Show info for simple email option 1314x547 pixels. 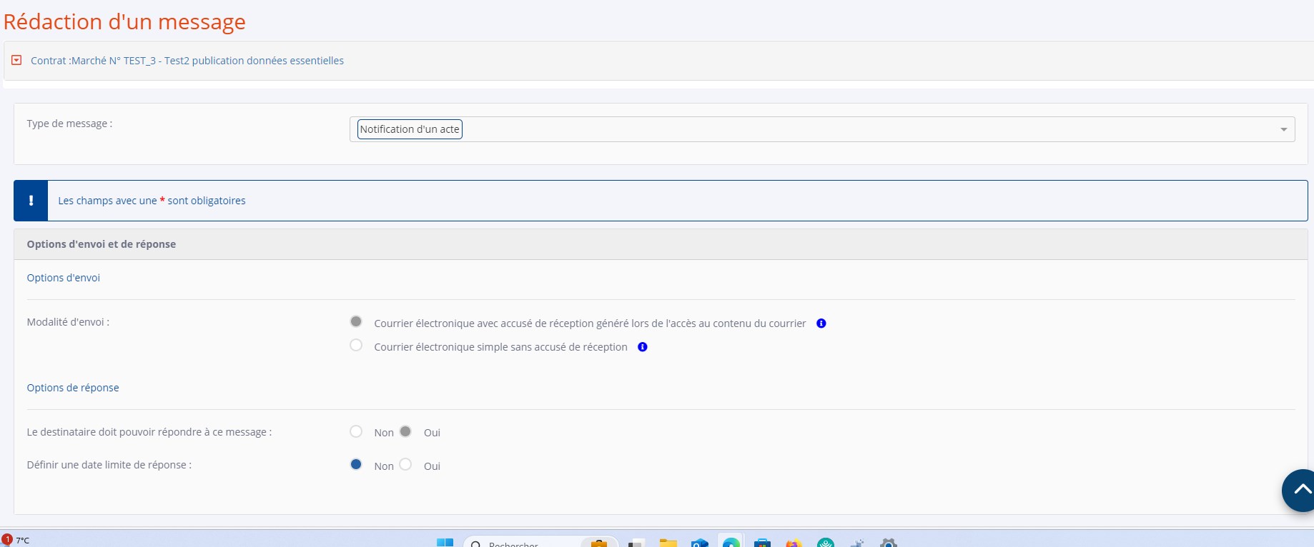(x=643, y=347)
